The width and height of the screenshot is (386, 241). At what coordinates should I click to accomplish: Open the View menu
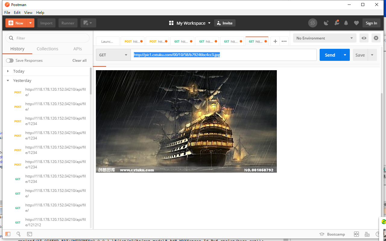pos(28,12)
